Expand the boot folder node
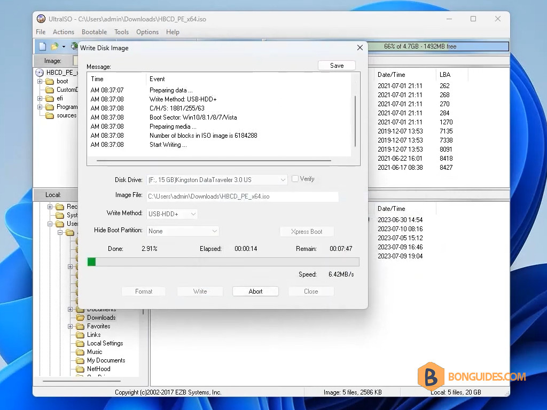The height and width of the screenshot is (410, 547). click(x=40, y=81)
